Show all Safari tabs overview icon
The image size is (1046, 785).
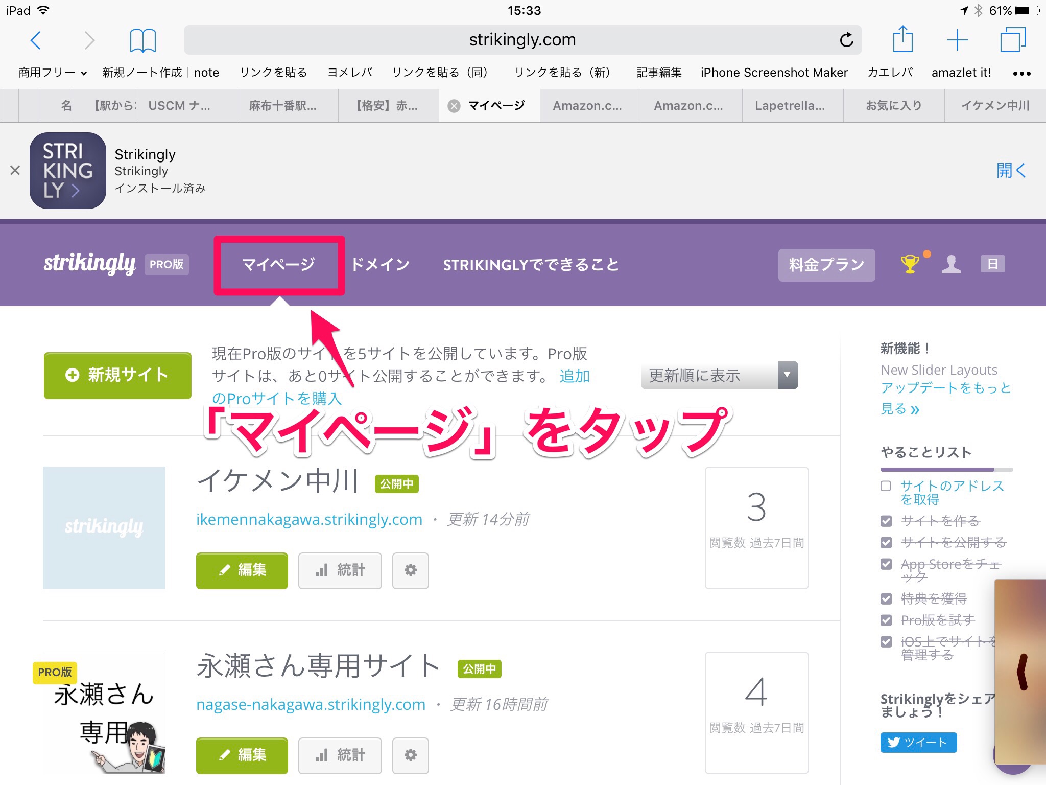(1012, 40)
